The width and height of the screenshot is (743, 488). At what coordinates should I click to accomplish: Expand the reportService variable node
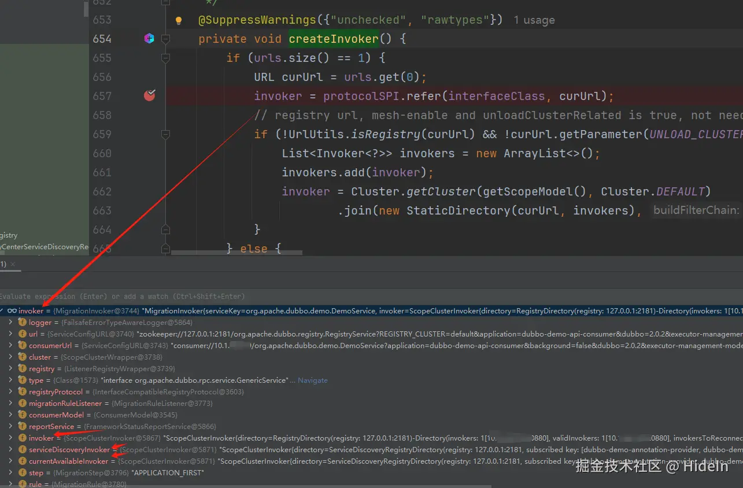pos(10,427)
